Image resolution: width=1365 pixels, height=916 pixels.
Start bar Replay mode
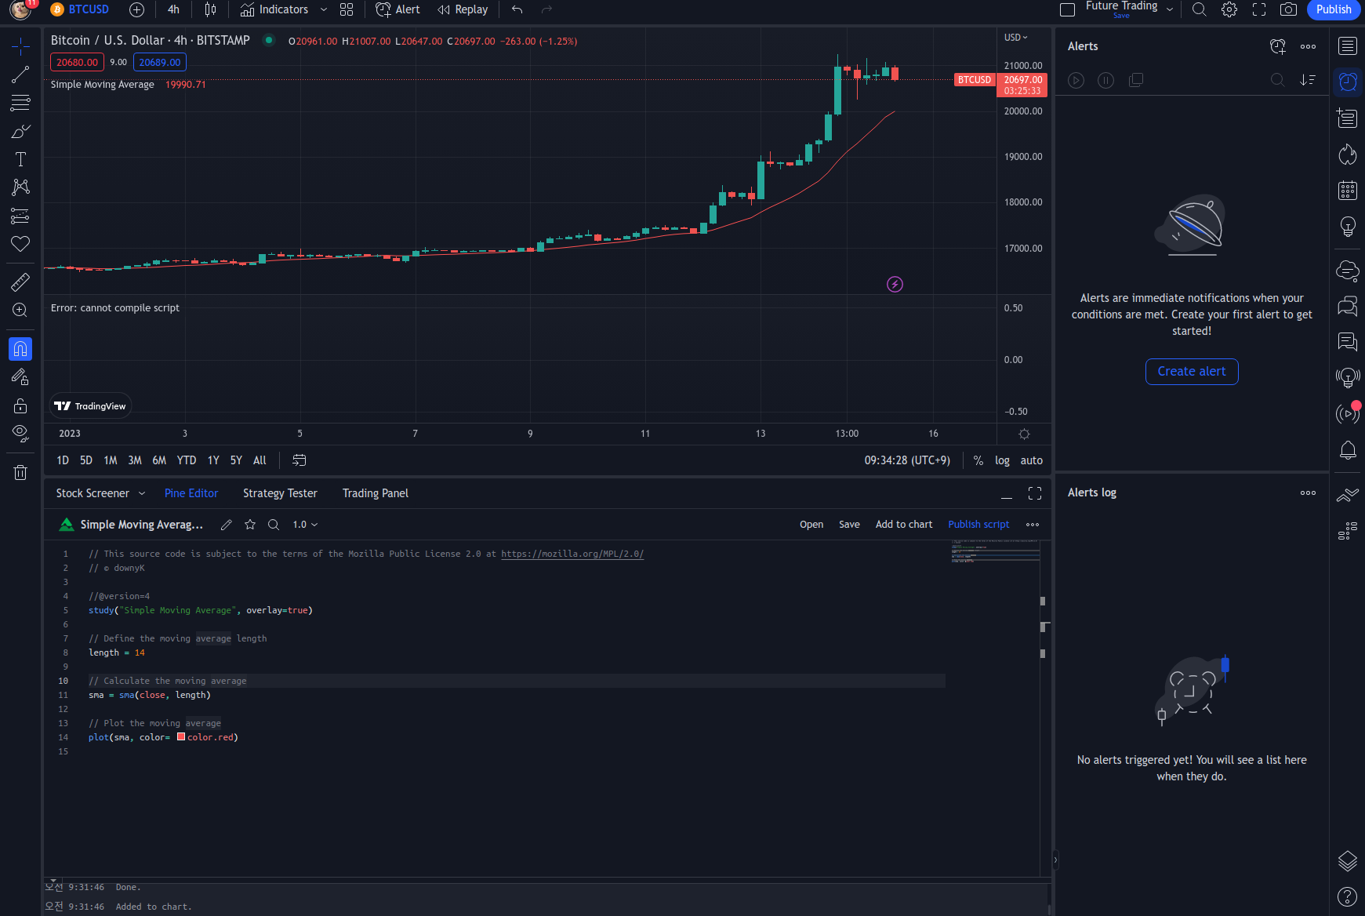[463, 9]
